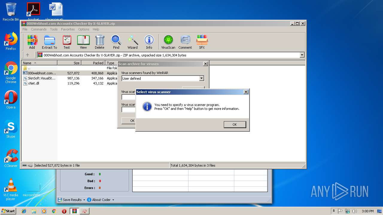Viewport: 383px width, 215px height.
Task: Launch Opera from the desktop
Action: (11, 100)
